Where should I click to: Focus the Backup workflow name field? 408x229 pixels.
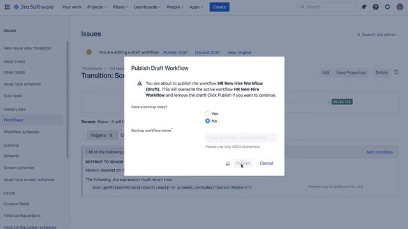(241, 137)
